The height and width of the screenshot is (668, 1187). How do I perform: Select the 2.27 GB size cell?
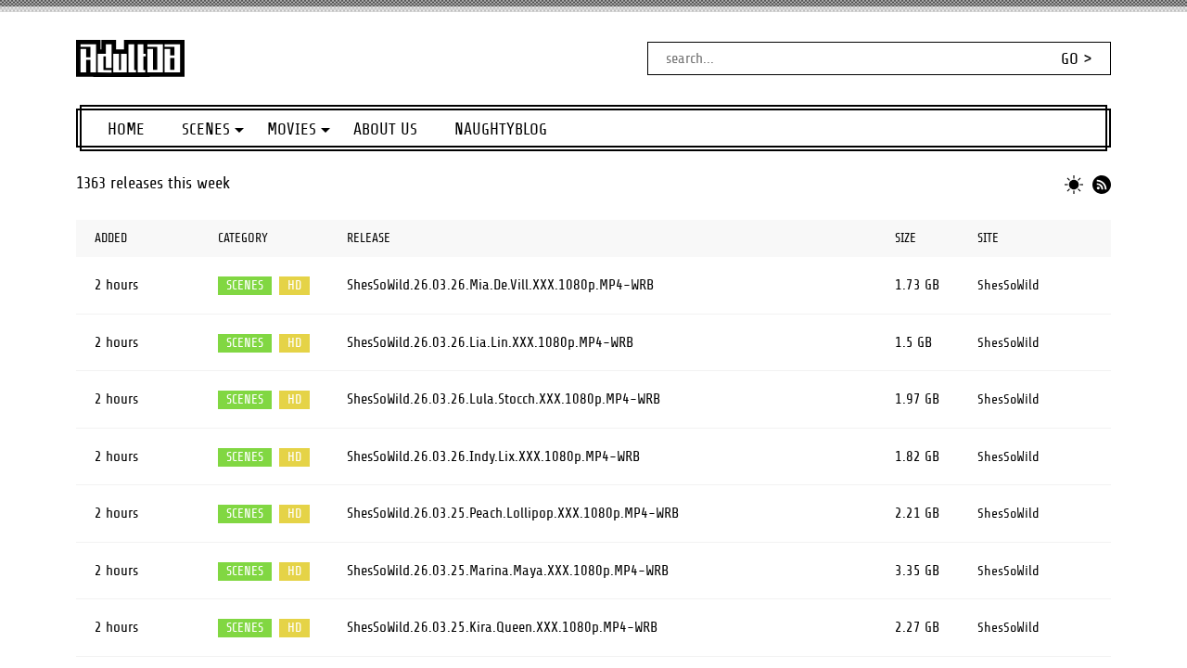[x=917, y=627]
